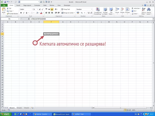Select the Sheet2 worksheet tab
The image size is (155, 116).
19,108
